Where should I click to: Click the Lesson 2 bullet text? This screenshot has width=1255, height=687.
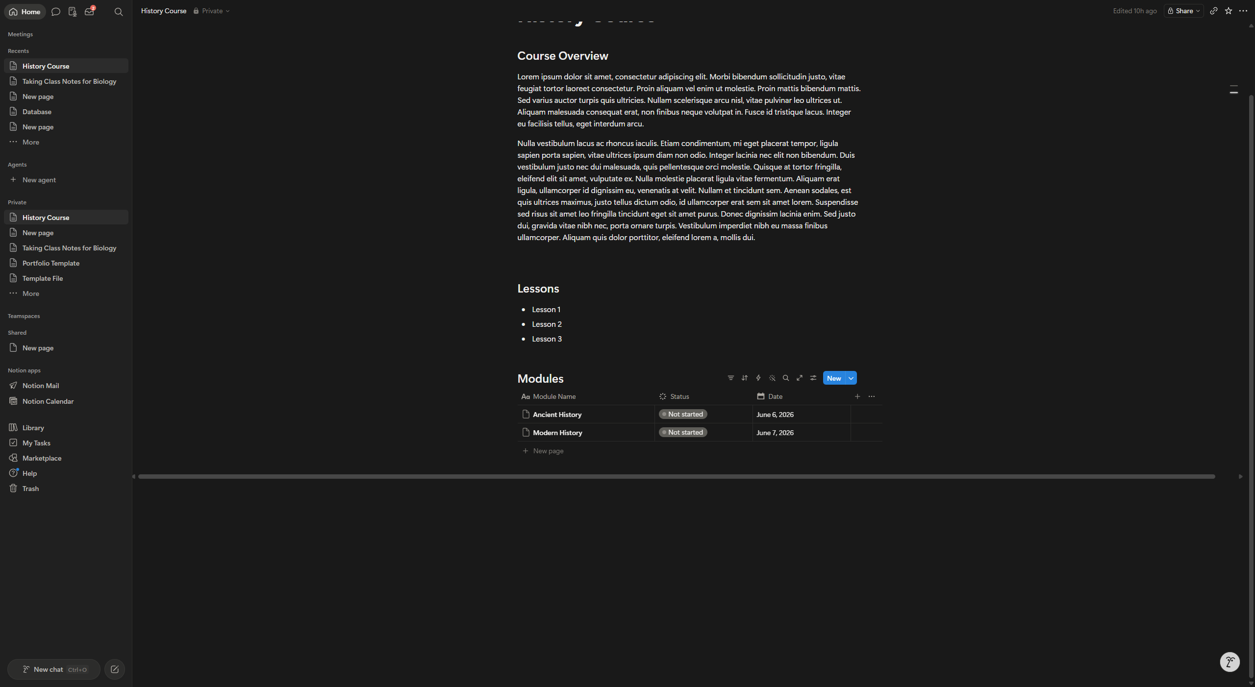pos(547,324)
